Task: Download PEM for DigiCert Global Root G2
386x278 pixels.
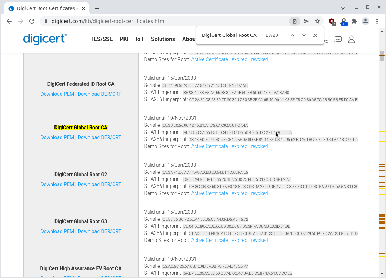Action: [x=57, y=184]
